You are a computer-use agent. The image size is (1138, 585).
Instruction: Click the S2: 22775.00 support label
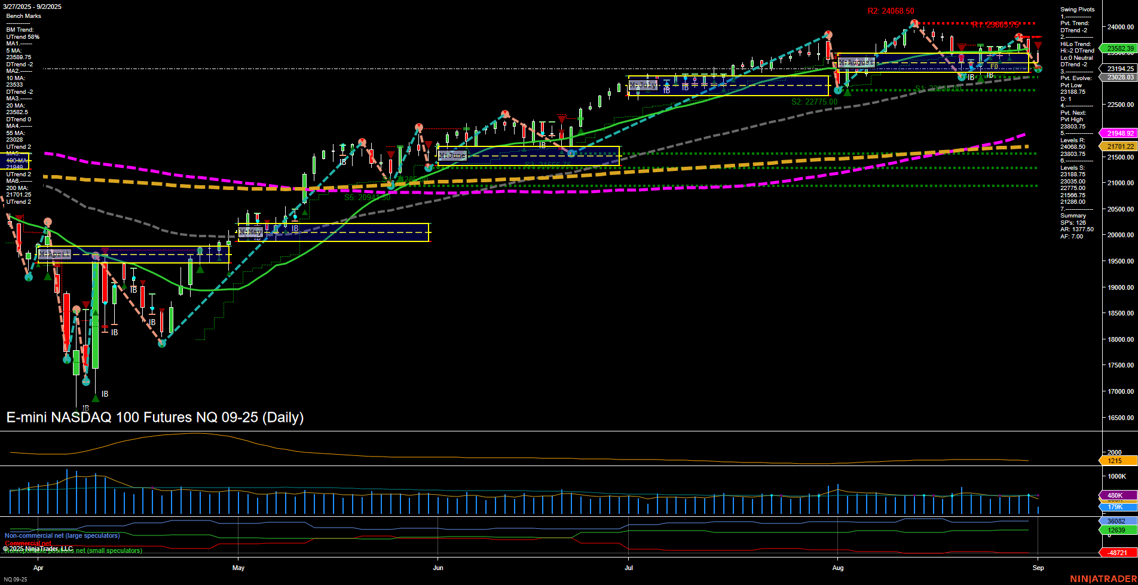[x=815, y=101]
